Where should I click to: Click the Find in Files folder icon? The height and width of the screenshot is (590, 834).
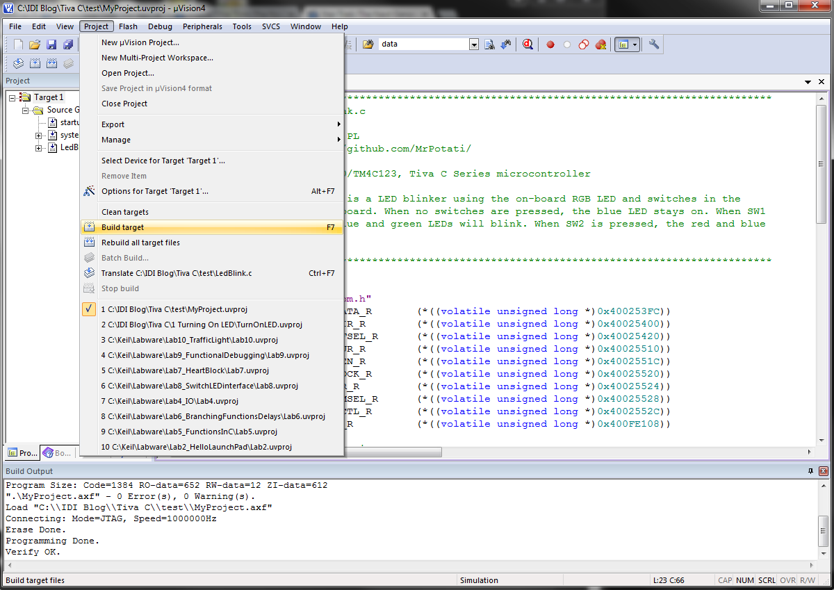pyautogui.click(x=368, y=44)
